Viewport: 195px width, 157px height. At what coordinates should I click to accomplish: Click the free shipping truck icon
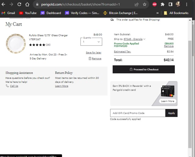[x=112, y=20]
